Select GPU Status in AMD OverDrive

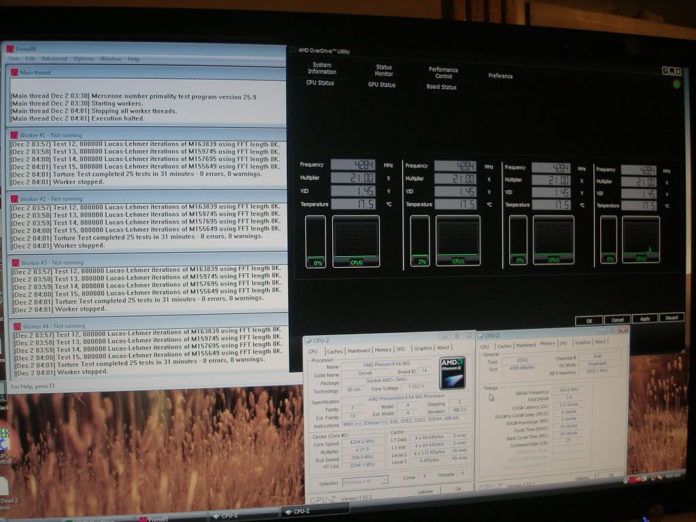(x=382, y=85)
